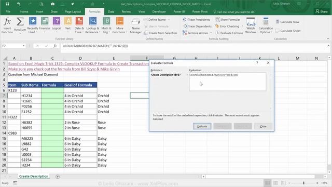Open More Functions menu

(x=120, y=25)
